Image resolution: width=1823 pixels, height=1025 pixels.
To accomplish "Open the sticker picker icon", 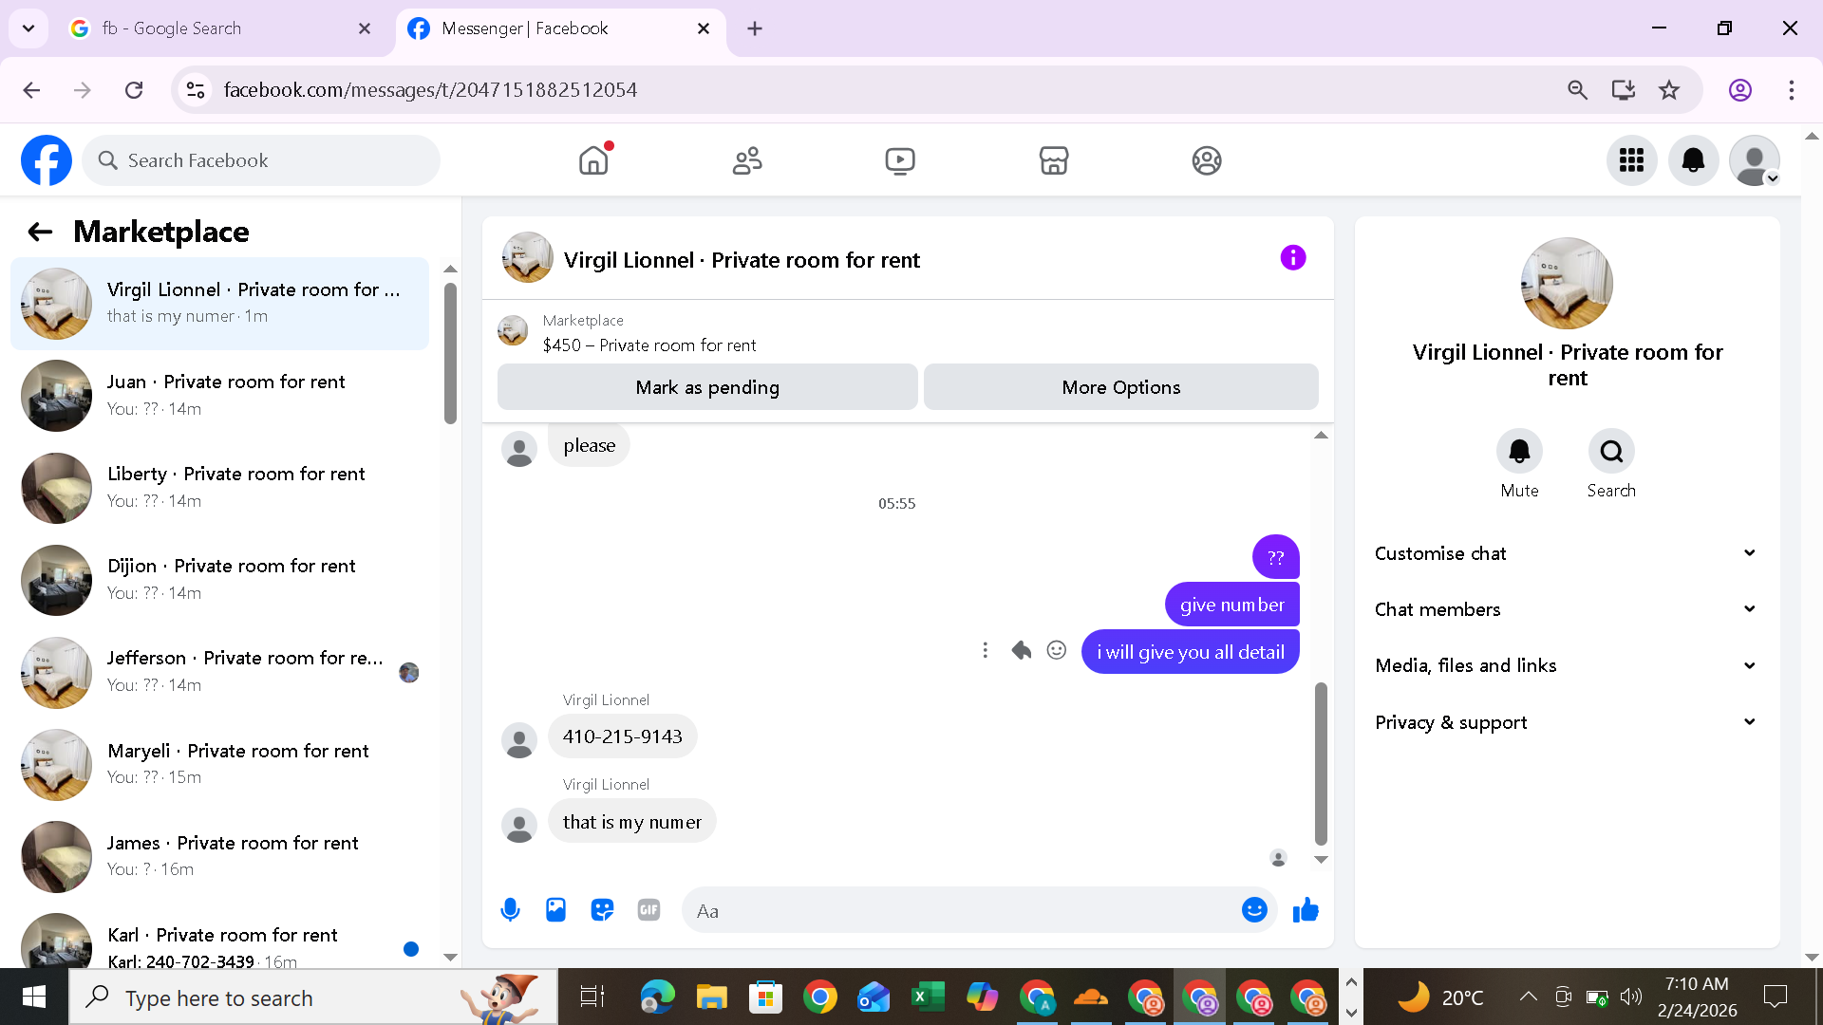I will 602,910.
